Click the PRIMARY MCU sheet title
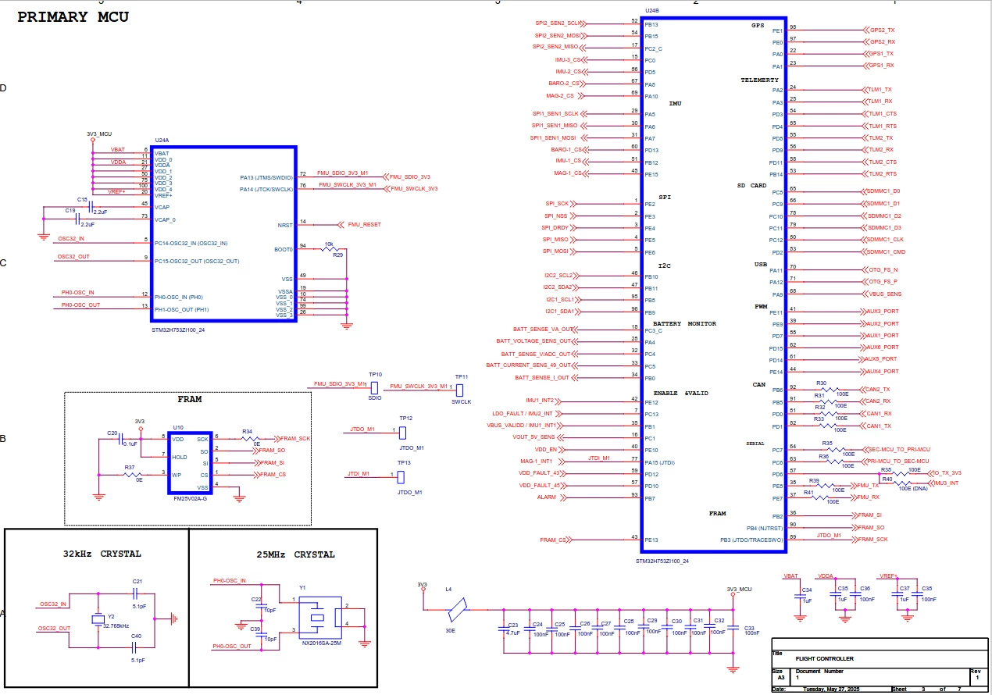This screenshot has width=992, height=695. pyautogui.click(x=73, y=16)
